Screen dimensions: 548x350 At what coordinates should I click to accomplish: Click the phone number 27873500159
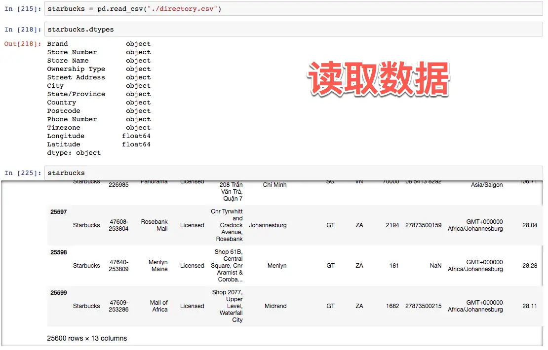coord(423,225)
